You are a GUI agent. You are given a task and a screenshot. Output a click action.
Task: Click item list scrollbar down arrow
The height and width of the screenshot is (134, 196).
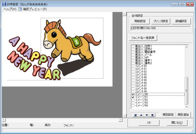tap(187, 107)
